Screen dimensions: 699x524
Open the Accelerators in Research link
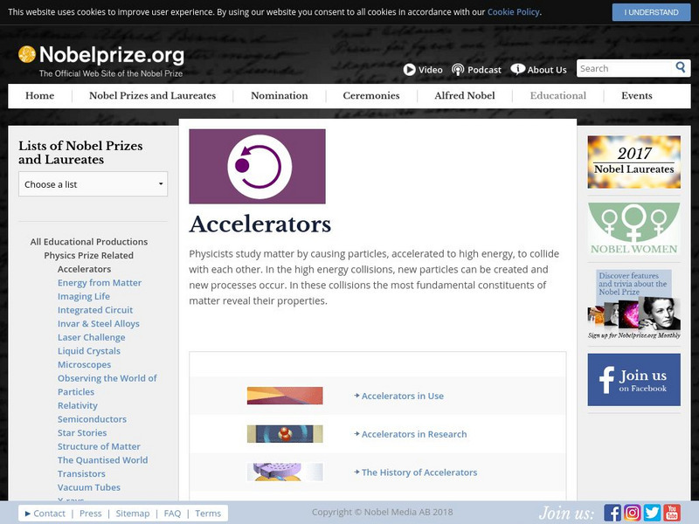pos(414,434)
